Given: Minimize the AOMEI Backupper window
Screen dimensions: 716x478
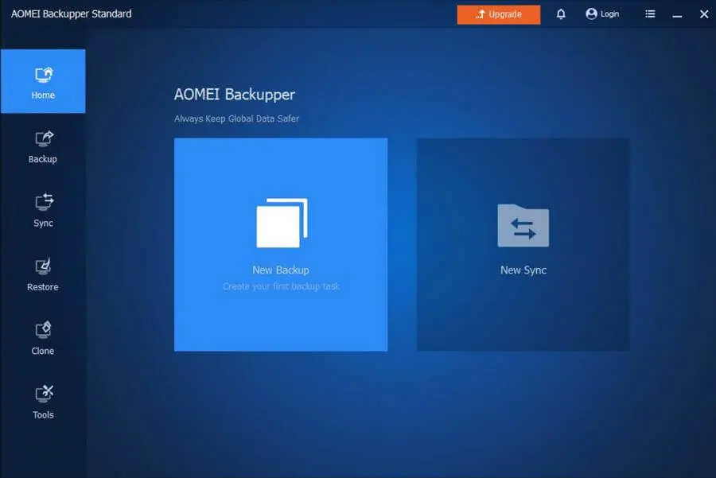Looking at the screenshot, I should pyautogui.click(x=677, y=15).
